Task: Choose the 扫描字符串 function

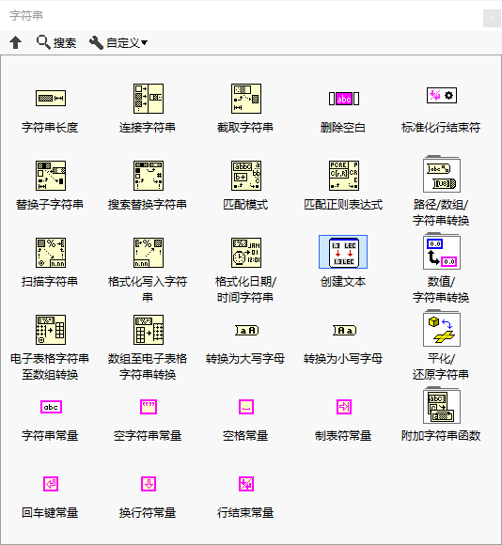Action: (51, 253)
